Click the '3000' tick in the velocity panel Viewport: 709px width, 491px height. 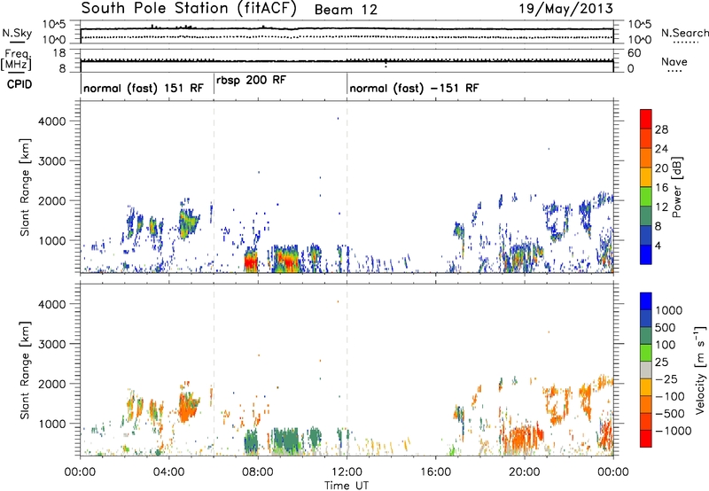[x=52, y=344]
